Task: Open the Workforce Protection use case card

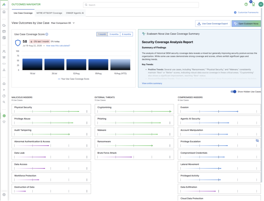Action: [x=51, y=178]
